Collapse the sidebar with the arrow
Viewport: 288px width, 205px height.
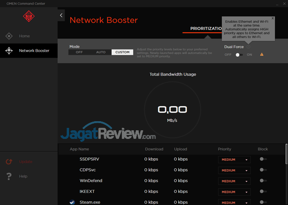pyautogui.click(x=61, y=15)
